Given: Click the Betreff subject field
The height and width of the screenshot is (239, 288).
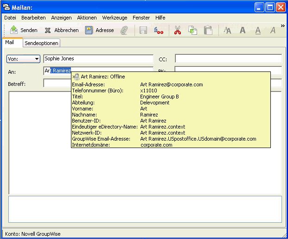Looking at the screenshot, I should point(57,84).
